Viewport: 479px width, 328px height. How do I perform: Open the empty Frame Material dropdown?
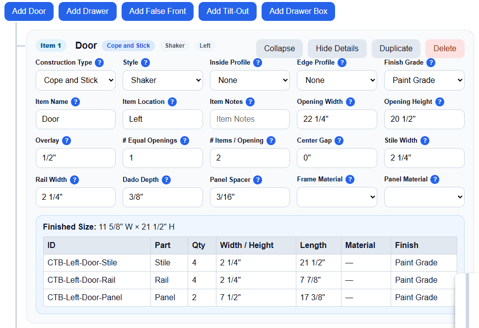[x=337, y=197]
